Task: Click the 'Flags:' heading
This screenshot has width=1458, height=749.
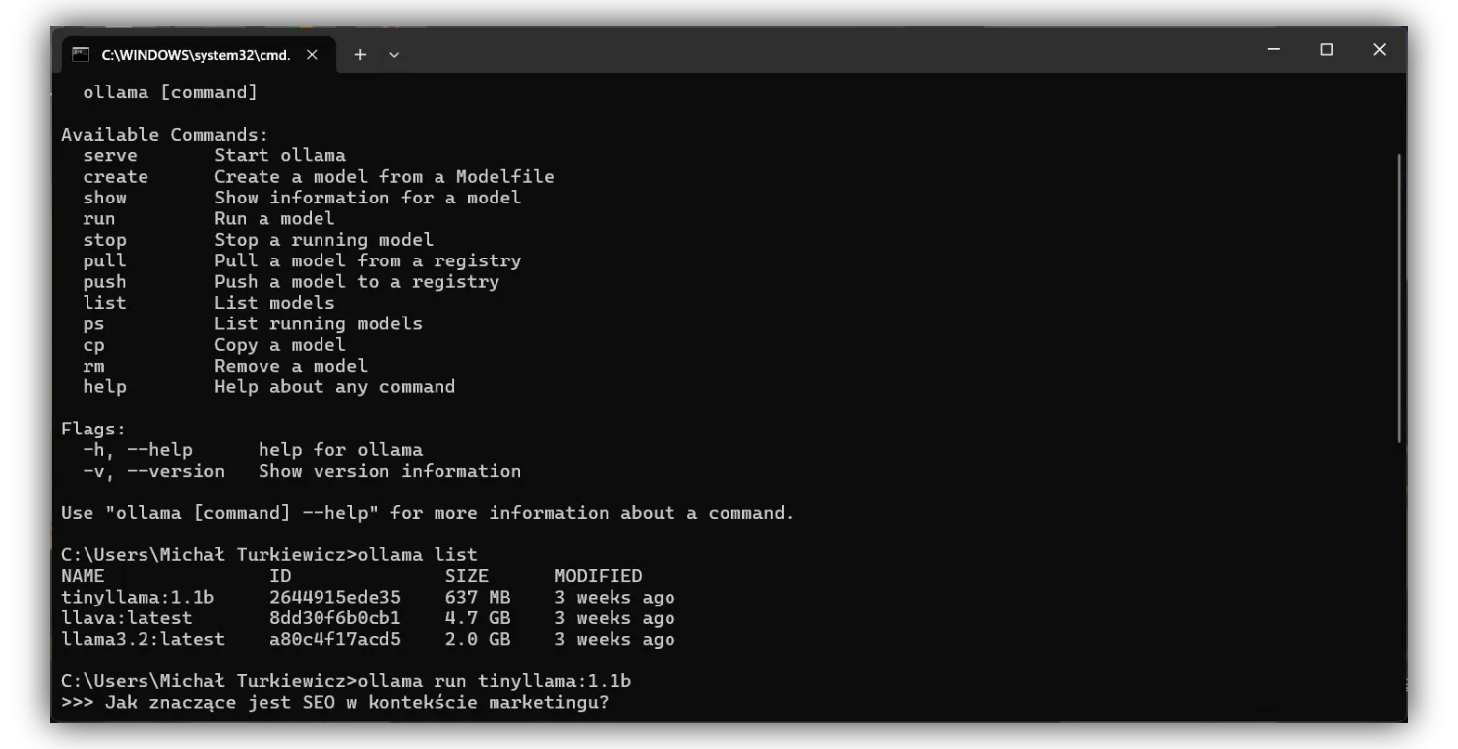Action: (93, 430)
